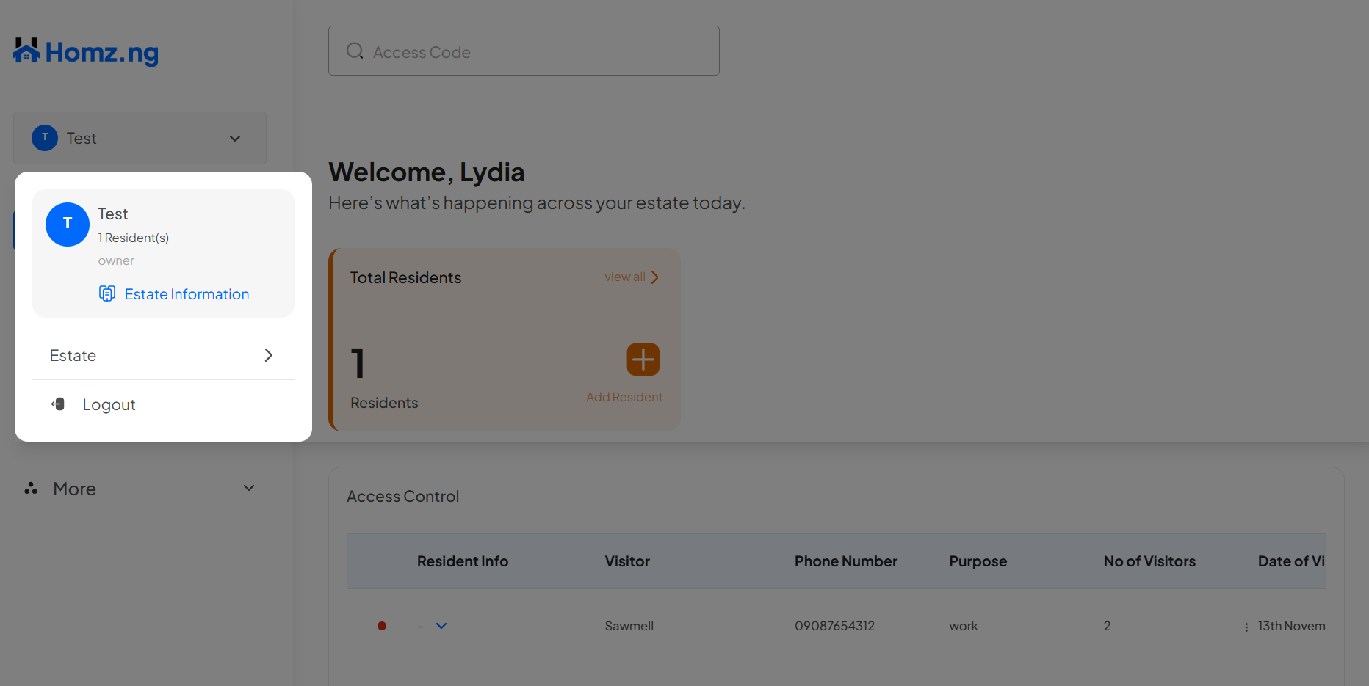Image resolution: width=1369 pixels, height=686 pixels.
Task: Click the blue T avatar in the popup
Action: point(67,225)
